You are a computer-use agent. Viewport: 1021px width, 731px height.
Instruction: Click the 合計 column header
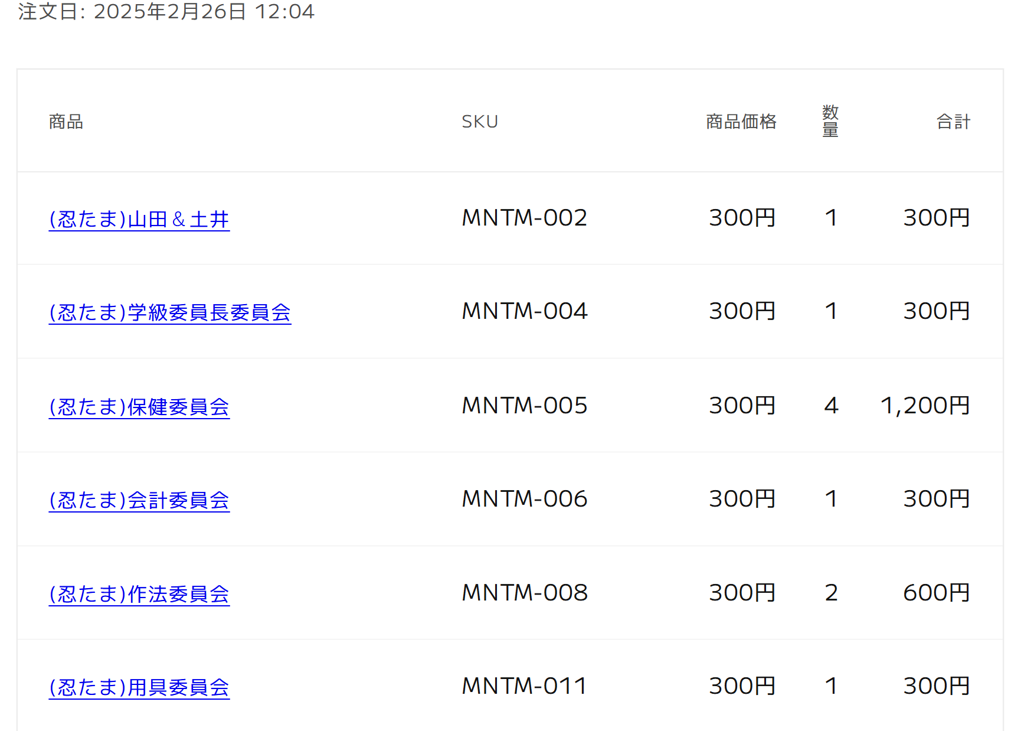(x=953, y=122)
